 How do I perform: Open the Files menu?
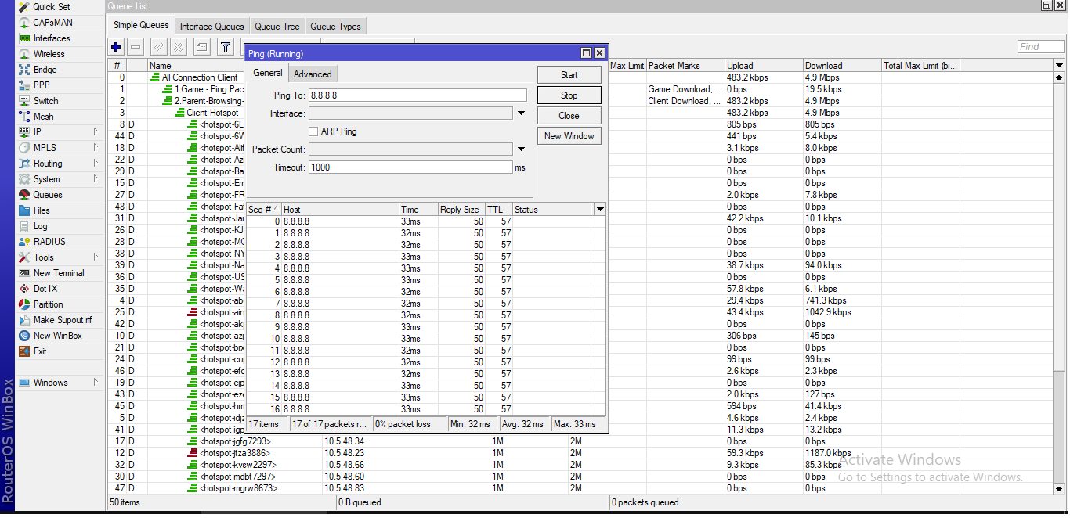pos(42,210)
